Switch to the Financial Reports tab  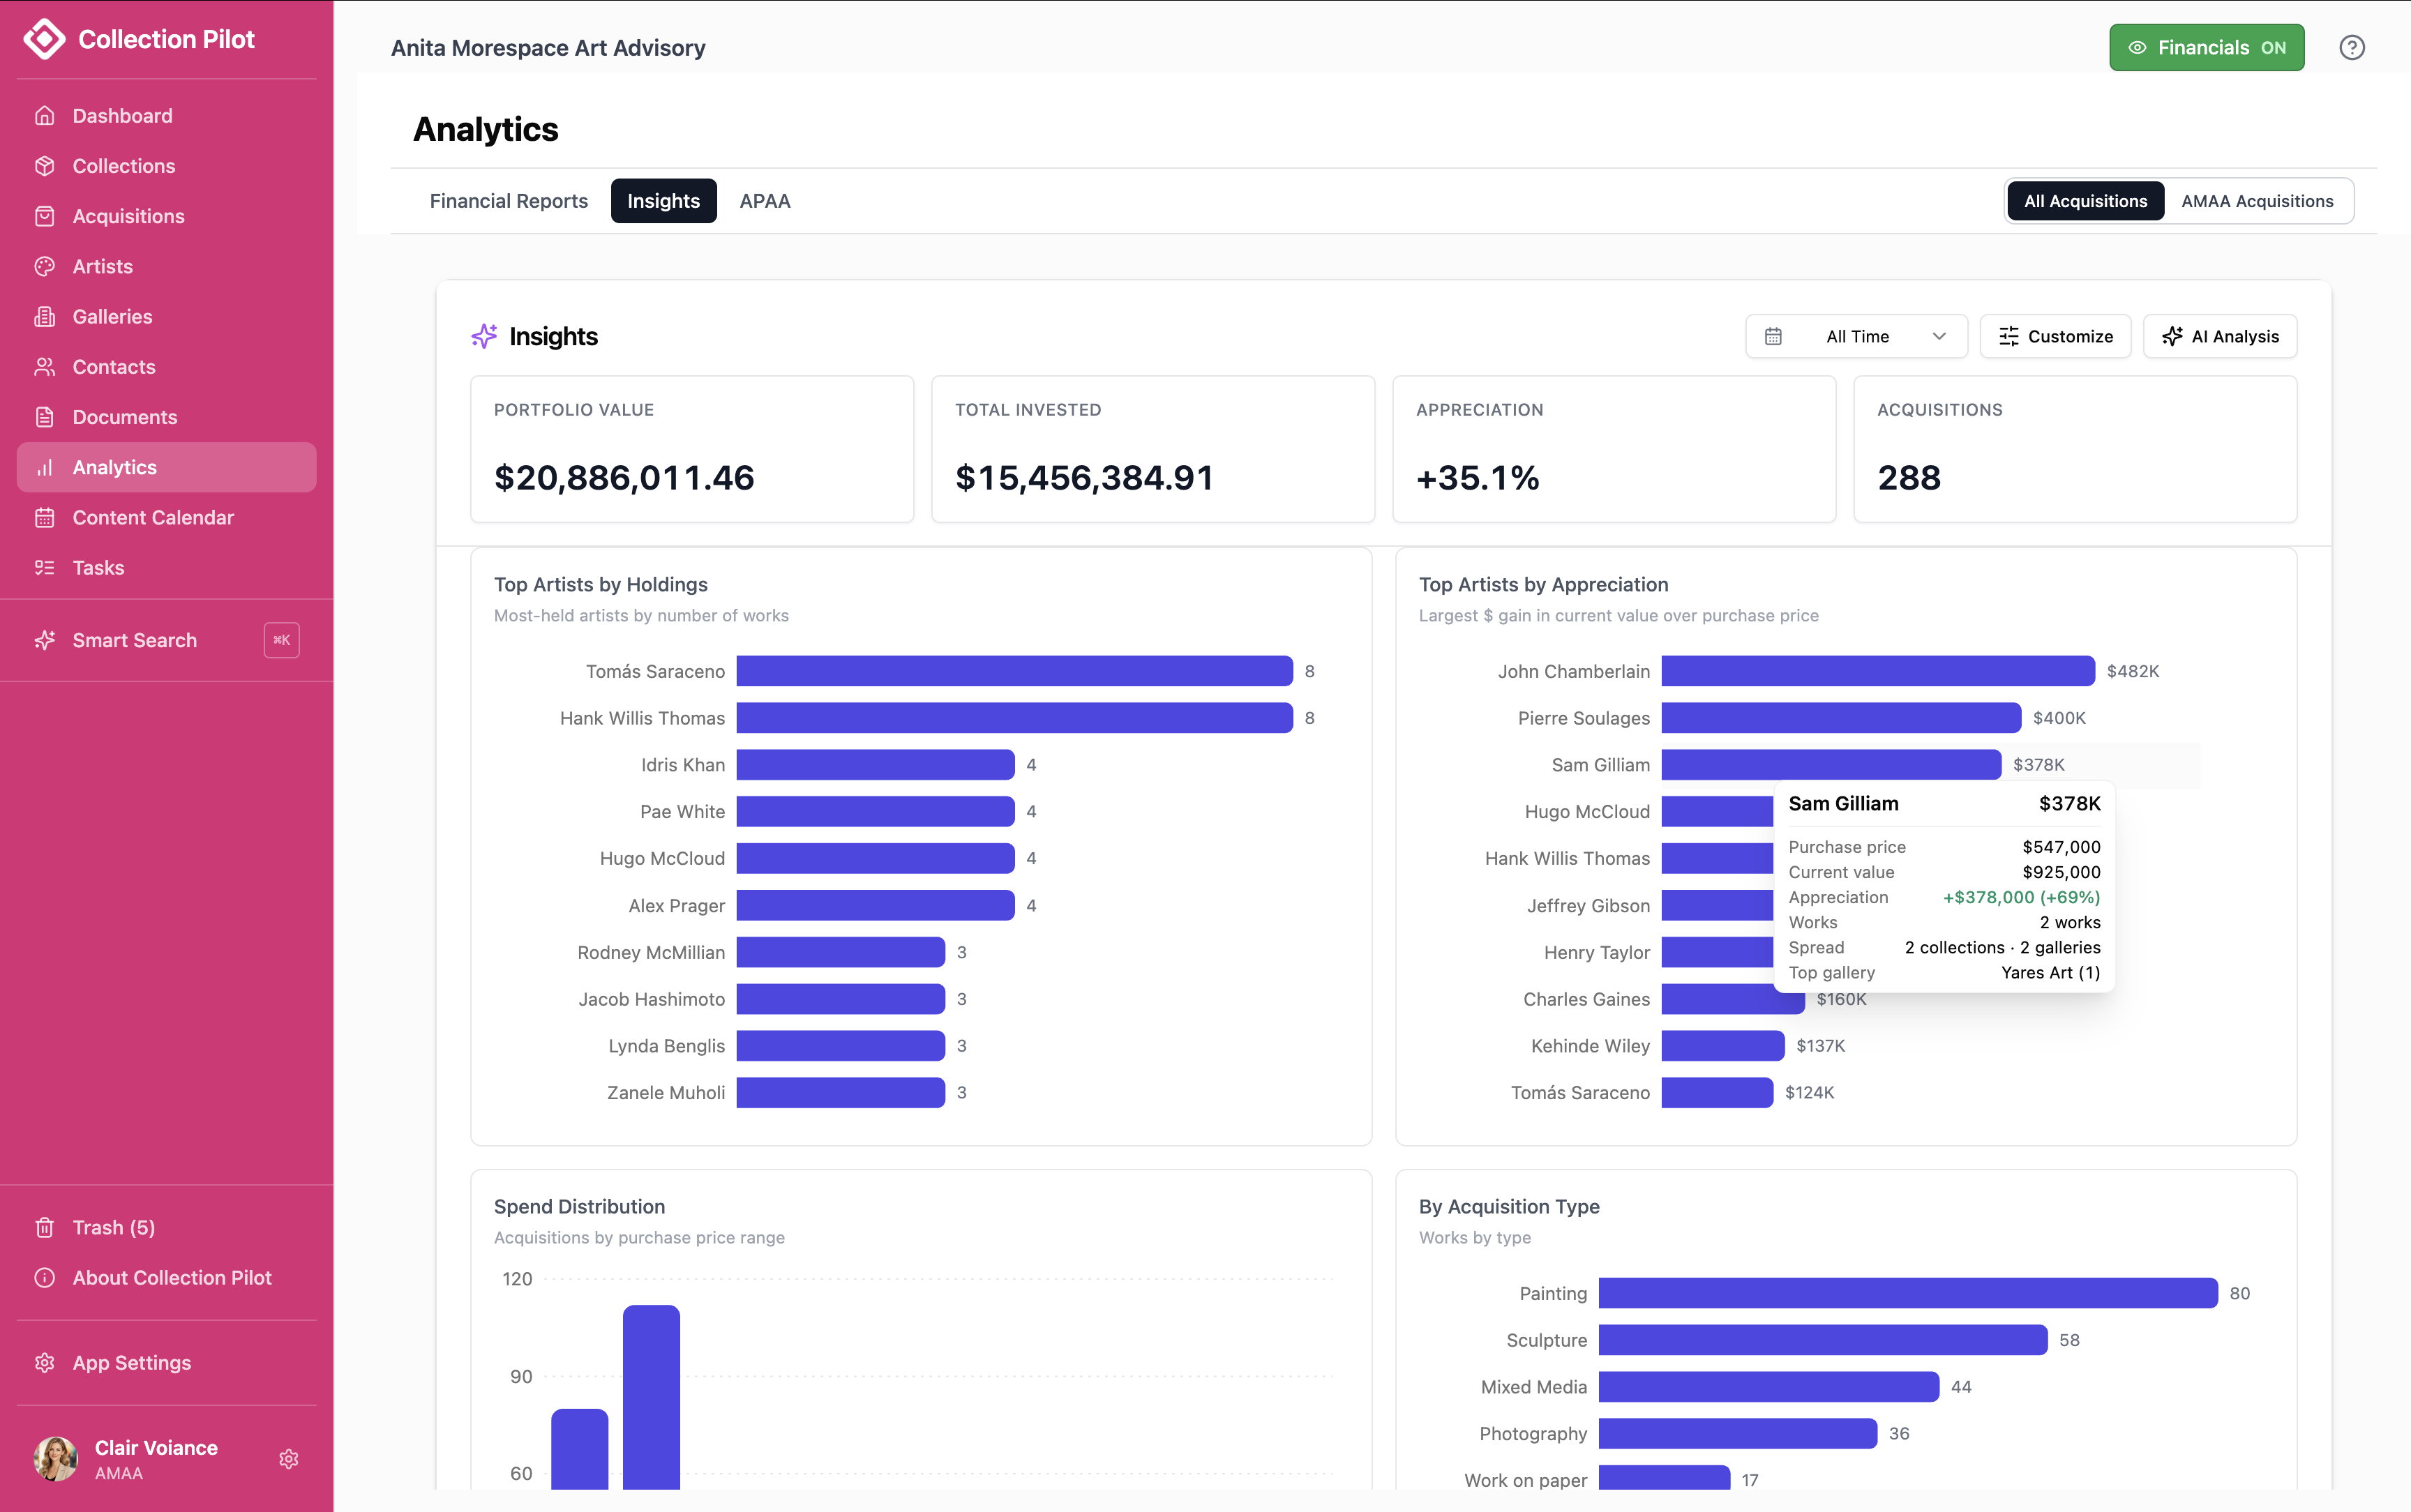coord(508,201)
